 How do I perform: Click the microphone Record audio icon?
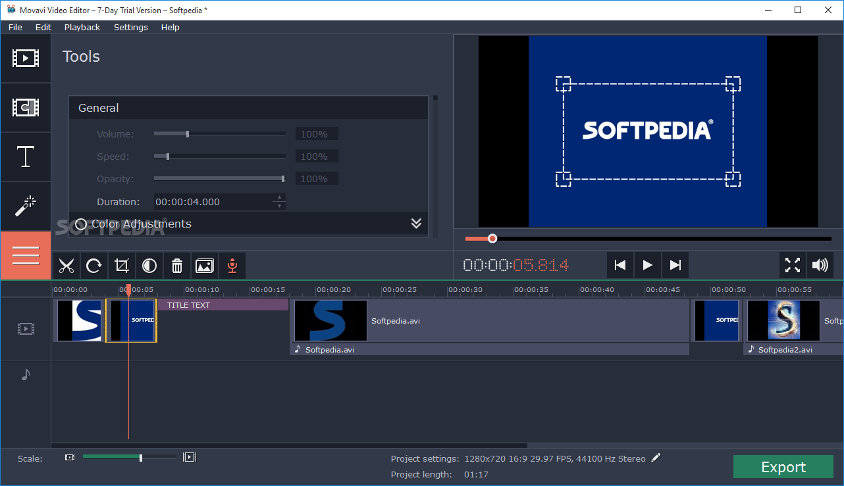232,266
